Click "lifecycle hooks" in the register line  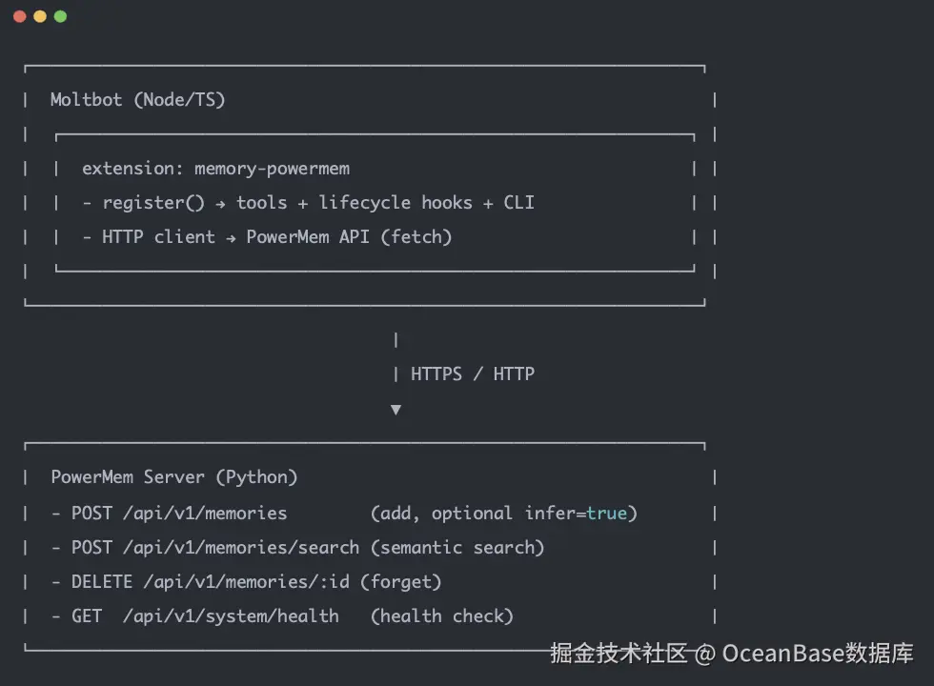click(396, 203)
